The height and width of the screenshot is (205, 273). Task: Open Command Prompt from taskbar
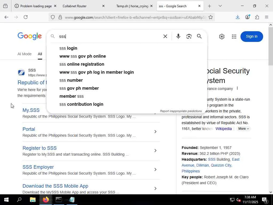(59, 200)
